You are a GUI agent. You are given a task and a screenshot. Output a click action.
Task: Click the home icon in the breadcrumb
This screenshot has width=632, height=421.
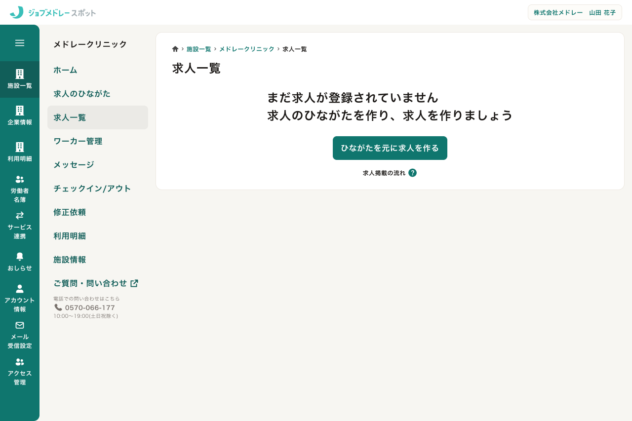pos(175,49)
